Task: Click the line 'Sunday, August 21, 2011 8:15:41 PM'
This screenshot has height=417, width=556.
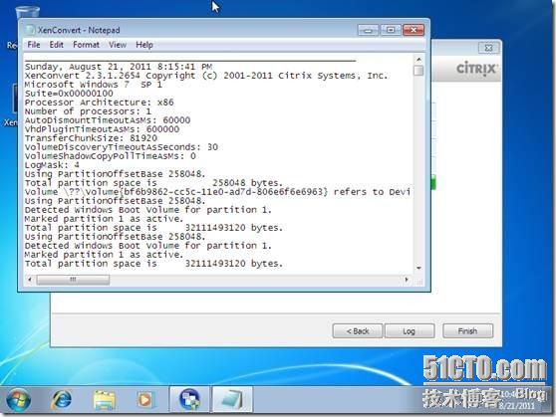Action: tap(119, 67)
